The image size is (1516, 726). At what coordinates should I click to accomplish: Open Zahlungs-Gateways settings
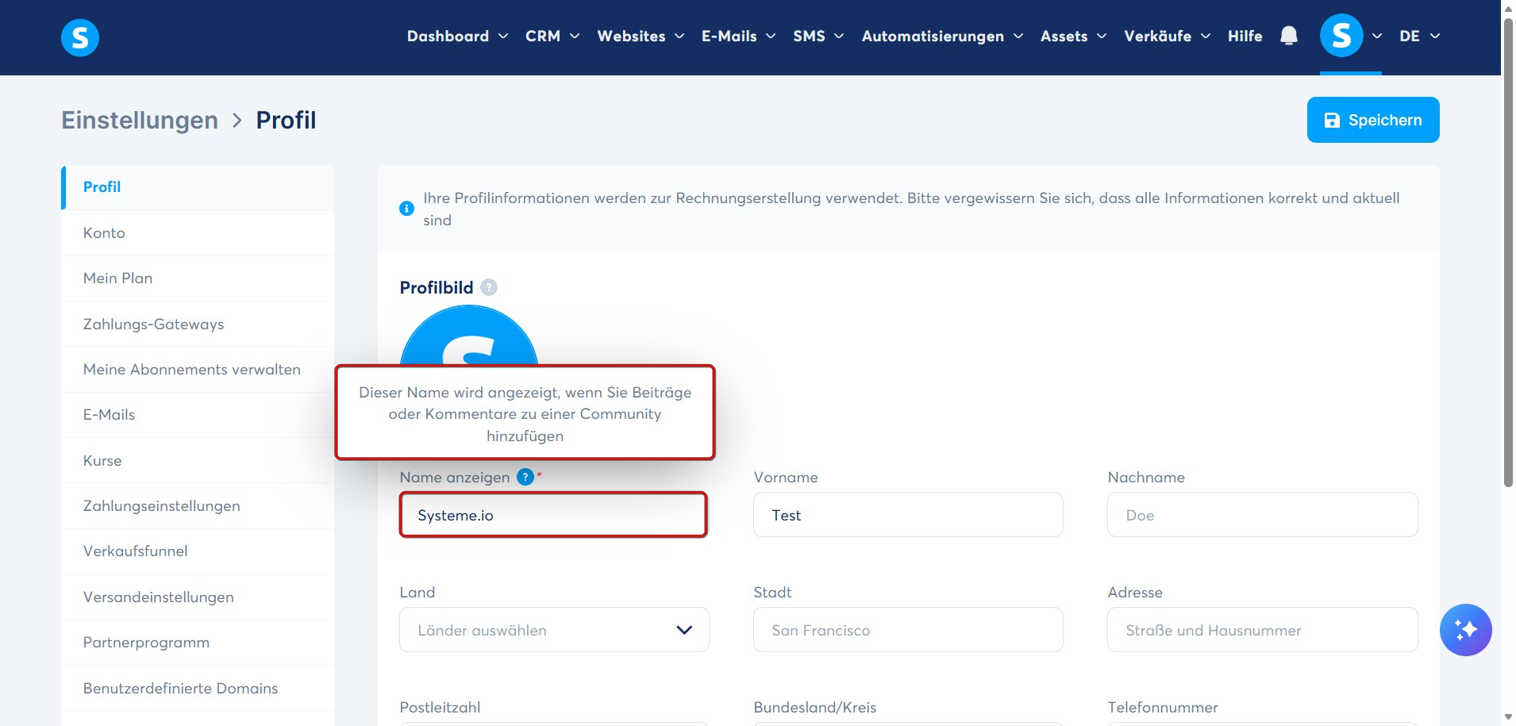tap(198, 324)
